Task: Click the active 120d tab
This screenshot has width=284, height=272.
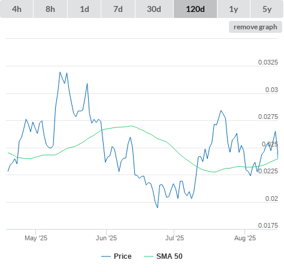Action: coord(195,9)
